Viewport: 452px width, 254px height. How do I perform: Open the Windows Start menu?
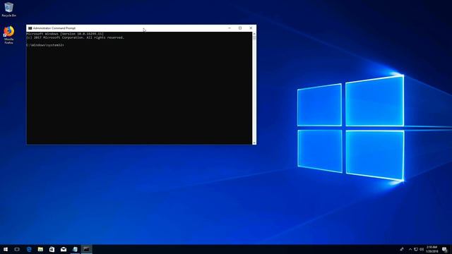click(x=6, y=249)
